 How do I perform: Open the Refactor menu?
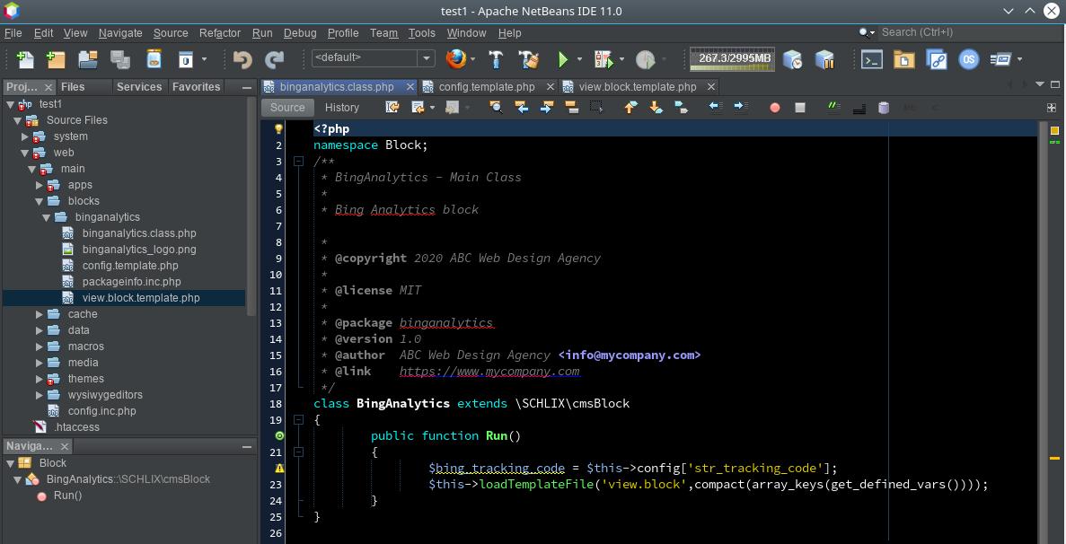(220, 32)
